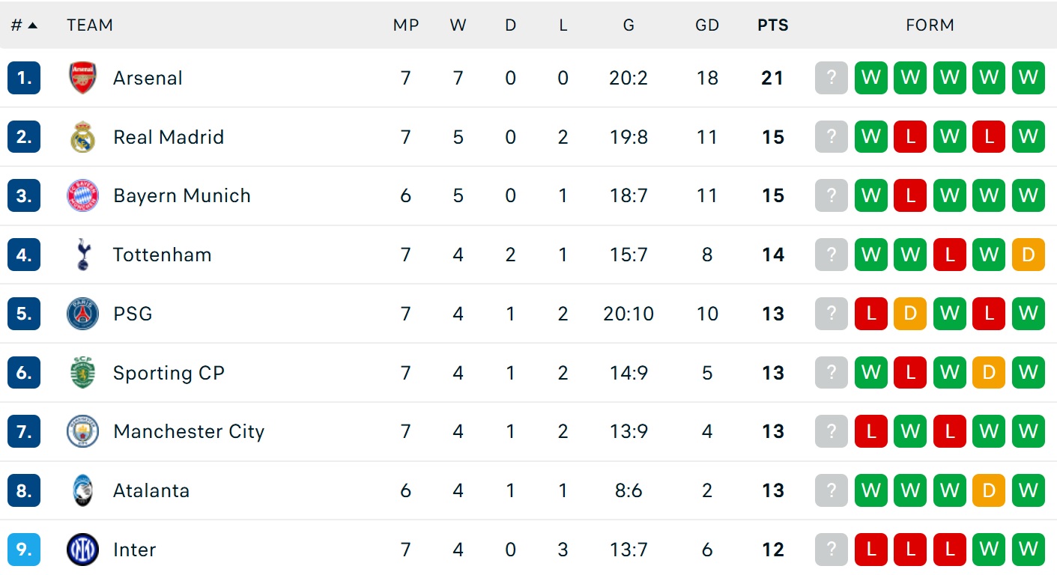Open the Atalanta crest icon
Viewport: 1057px width, 575px height.
(82, 490)
